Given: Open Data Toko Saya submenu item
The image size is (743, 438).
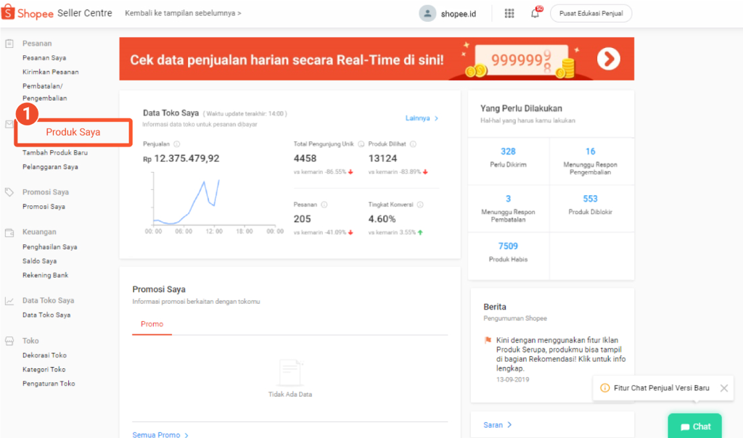Looking at the screenshot, I should (x=46, y=315).
